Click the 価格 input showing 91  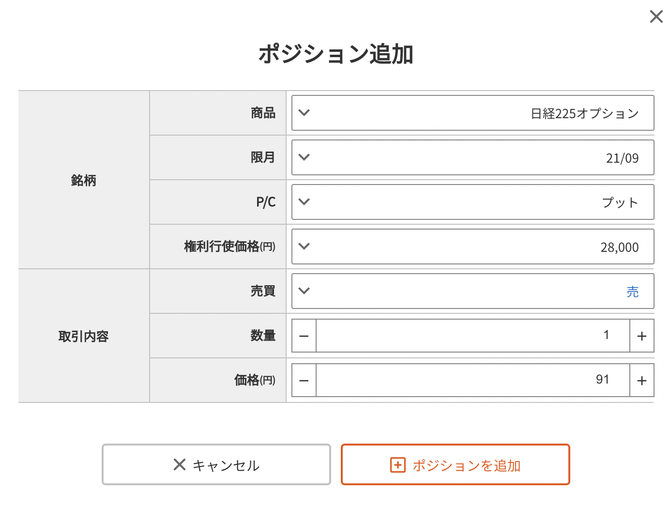tap(473, 380)
